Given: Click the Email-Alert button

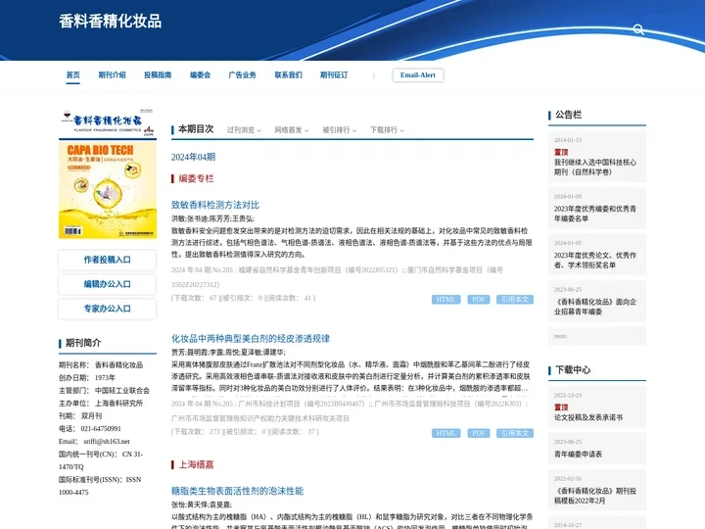Looking at the screenshot, I should 418,75.
